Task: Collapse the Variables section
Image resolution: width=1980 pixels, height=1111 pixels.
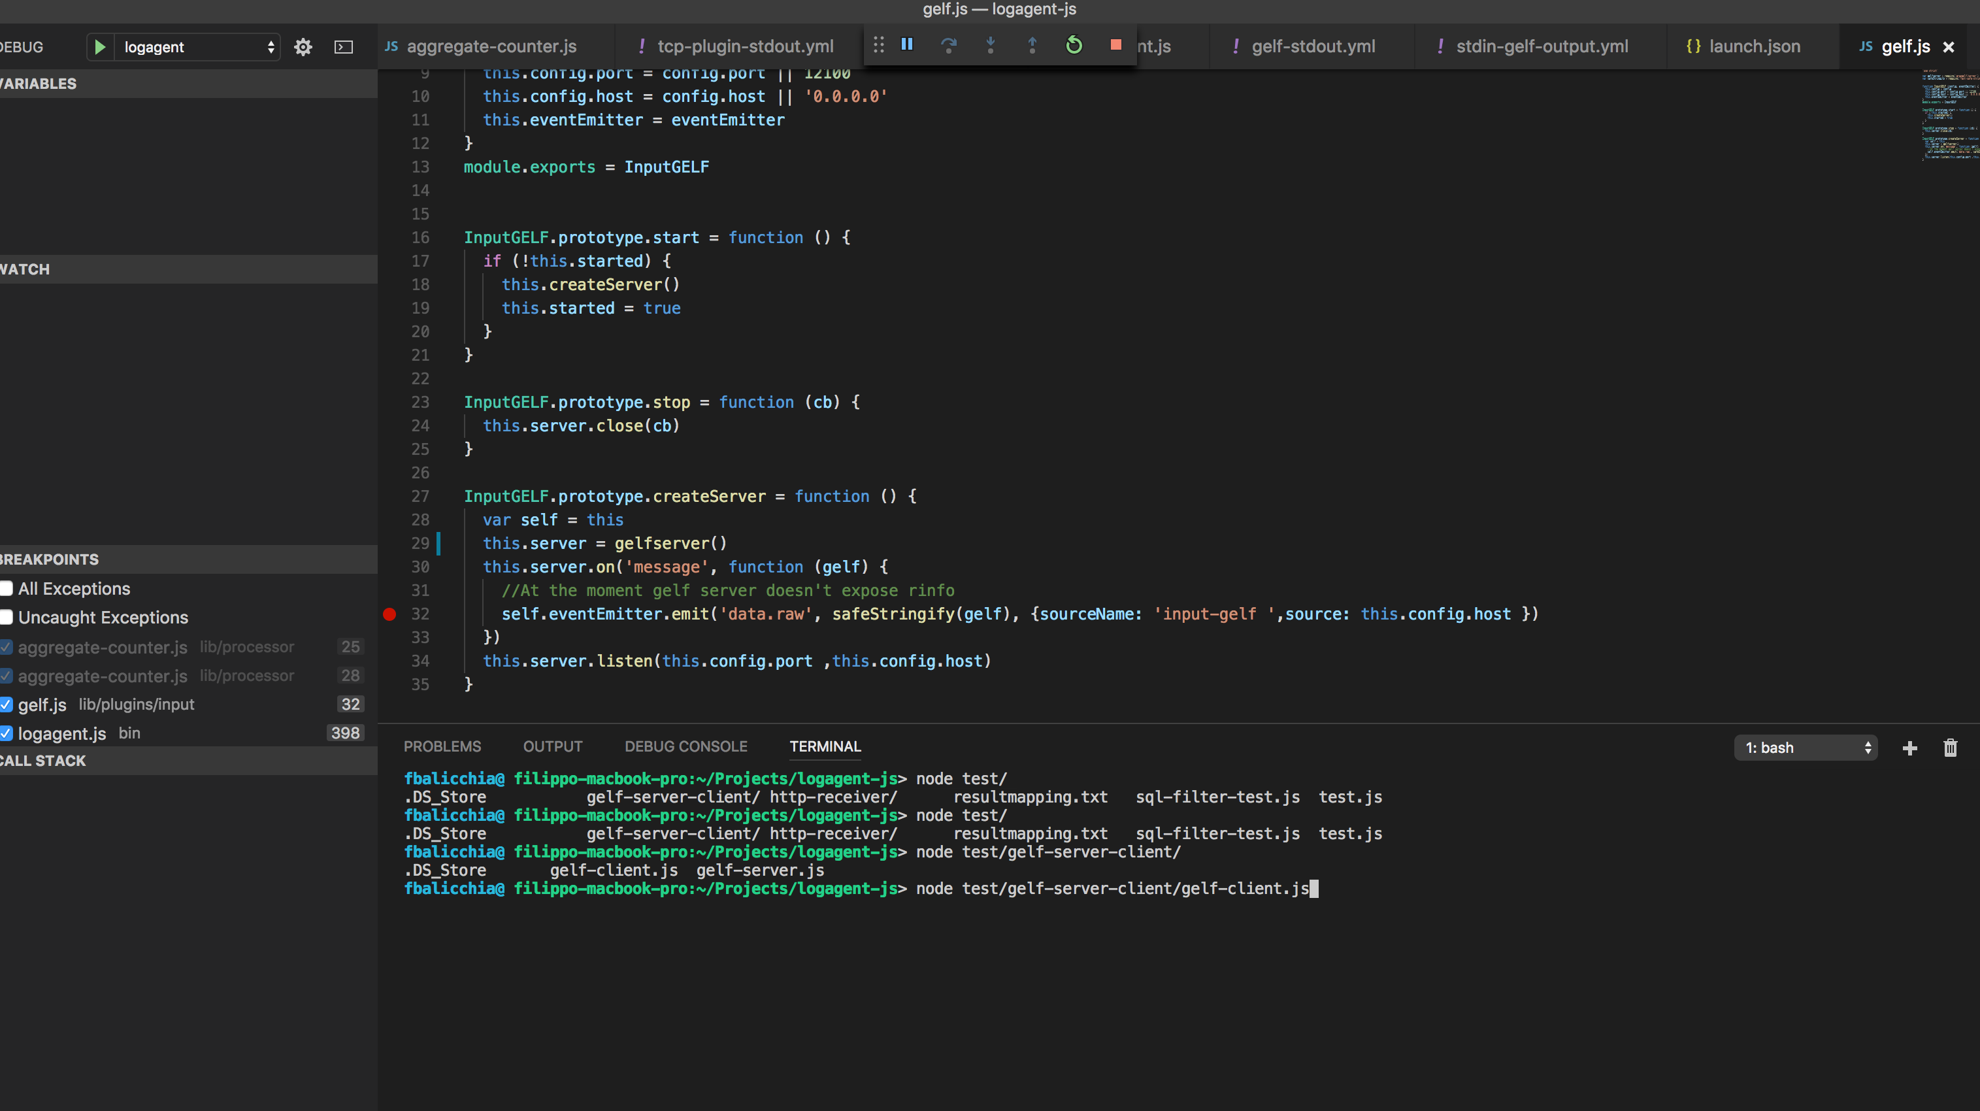Action: tap(188, 84)
